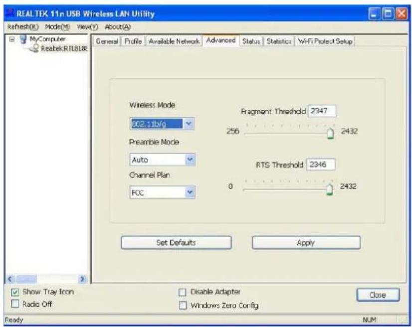
Task: Click the Realtek app icon in title bar
Action: [x=9, y=13]
